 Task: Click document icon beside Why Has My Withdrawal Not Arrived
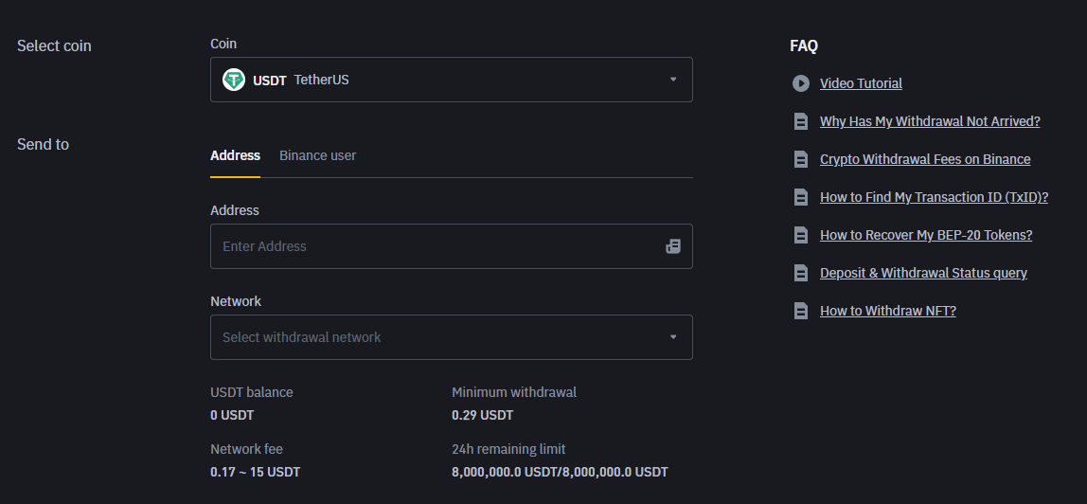point(801,121)
